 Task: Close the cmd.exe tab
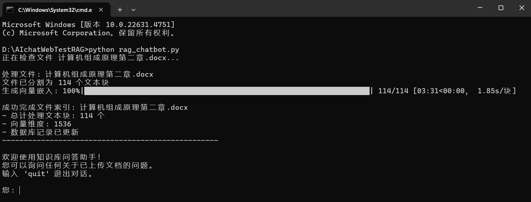point(103,10)
